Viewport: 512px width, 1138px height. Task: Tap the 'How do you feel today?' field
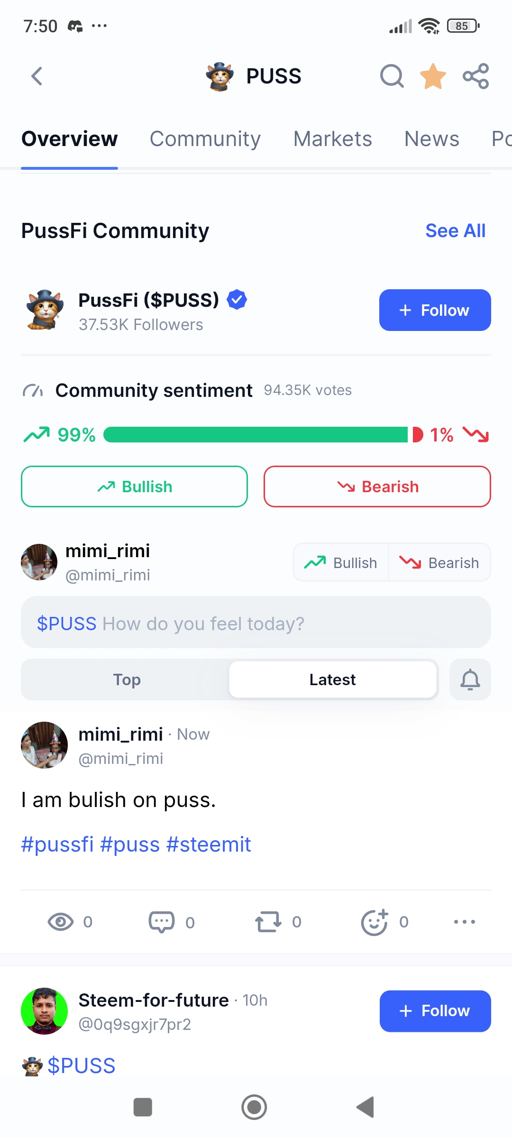coord(256,623)
